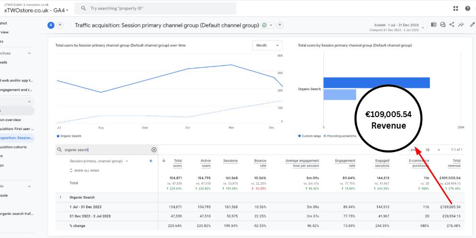
Task: Click the customize comparison columns icon
Action: 434,25
